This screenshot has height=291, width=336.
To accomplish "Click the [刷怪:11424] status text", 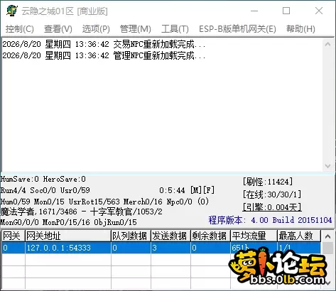I will click(268, 182).
